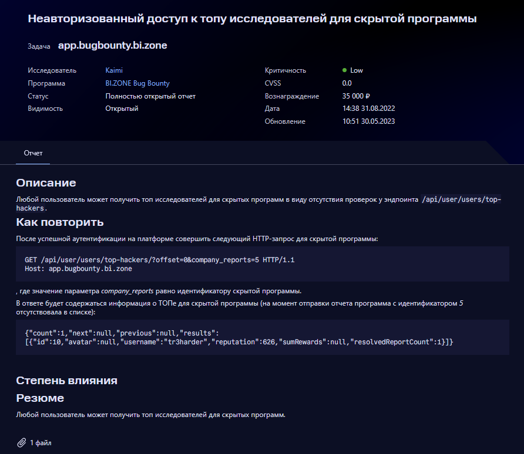Switch to the Отчет tab
Screen dimensions: 524x454
point(33,153)
